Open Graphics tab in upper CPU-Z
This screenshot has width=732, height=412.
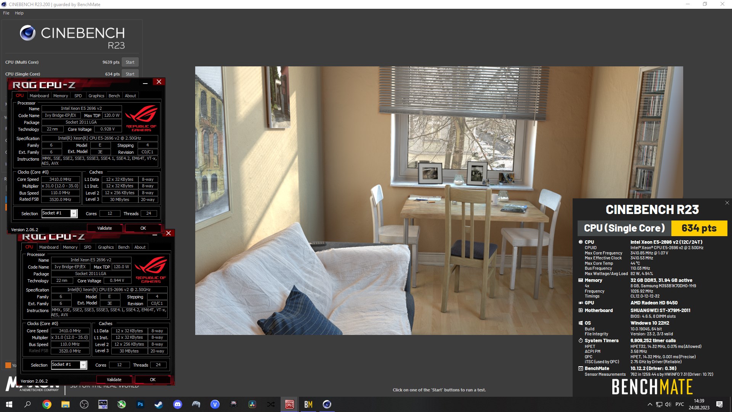click(x=96, y=96)
